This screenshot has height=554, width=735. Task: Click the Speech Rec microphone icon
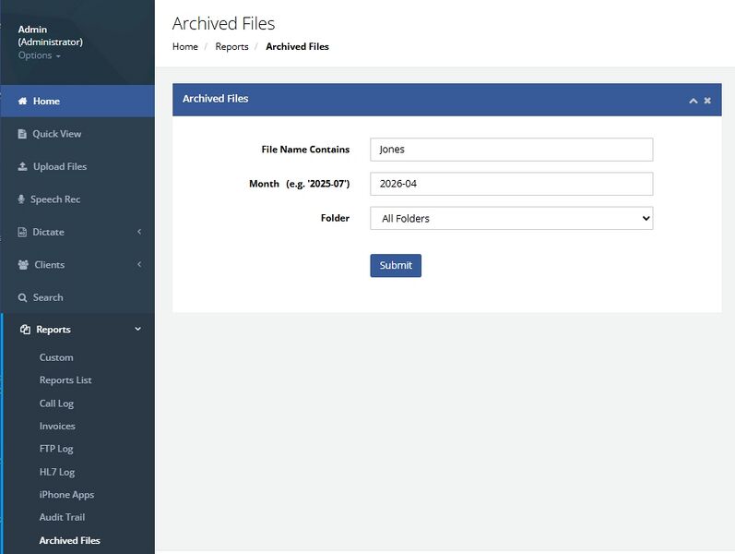(21, 199)
